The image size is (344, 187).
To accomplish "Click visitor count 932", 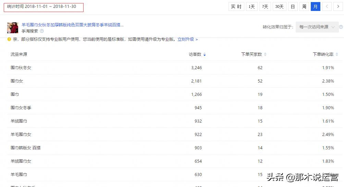I will (198, 121).
